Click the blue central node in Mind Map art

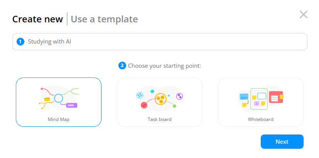click(58, 98)
